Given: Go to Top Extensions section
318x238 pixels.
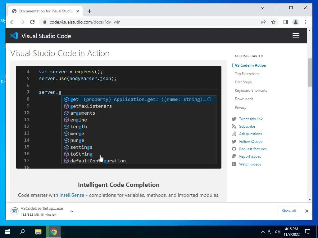Looking at the screenshot, I should click(247, 74).
